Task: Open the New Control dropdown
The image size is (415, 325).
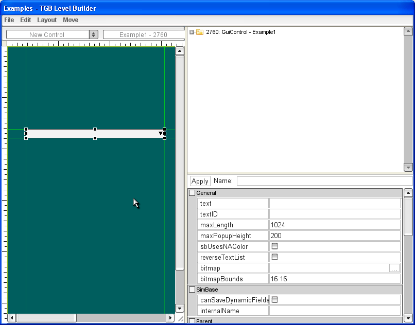Action: pyautogui.click(x=52, y=34)
